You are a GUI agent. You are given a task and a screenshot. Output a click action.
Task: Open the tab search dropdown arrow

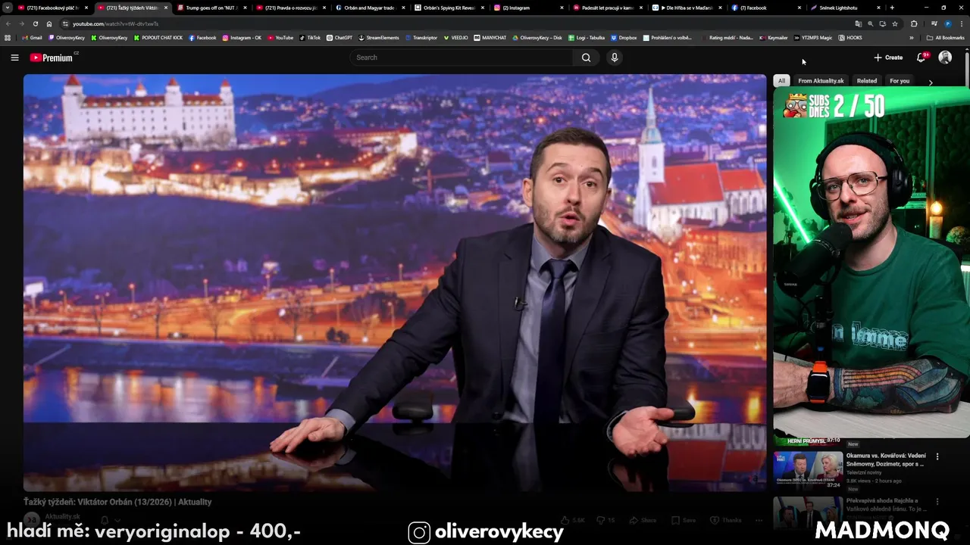pos(8,8)
